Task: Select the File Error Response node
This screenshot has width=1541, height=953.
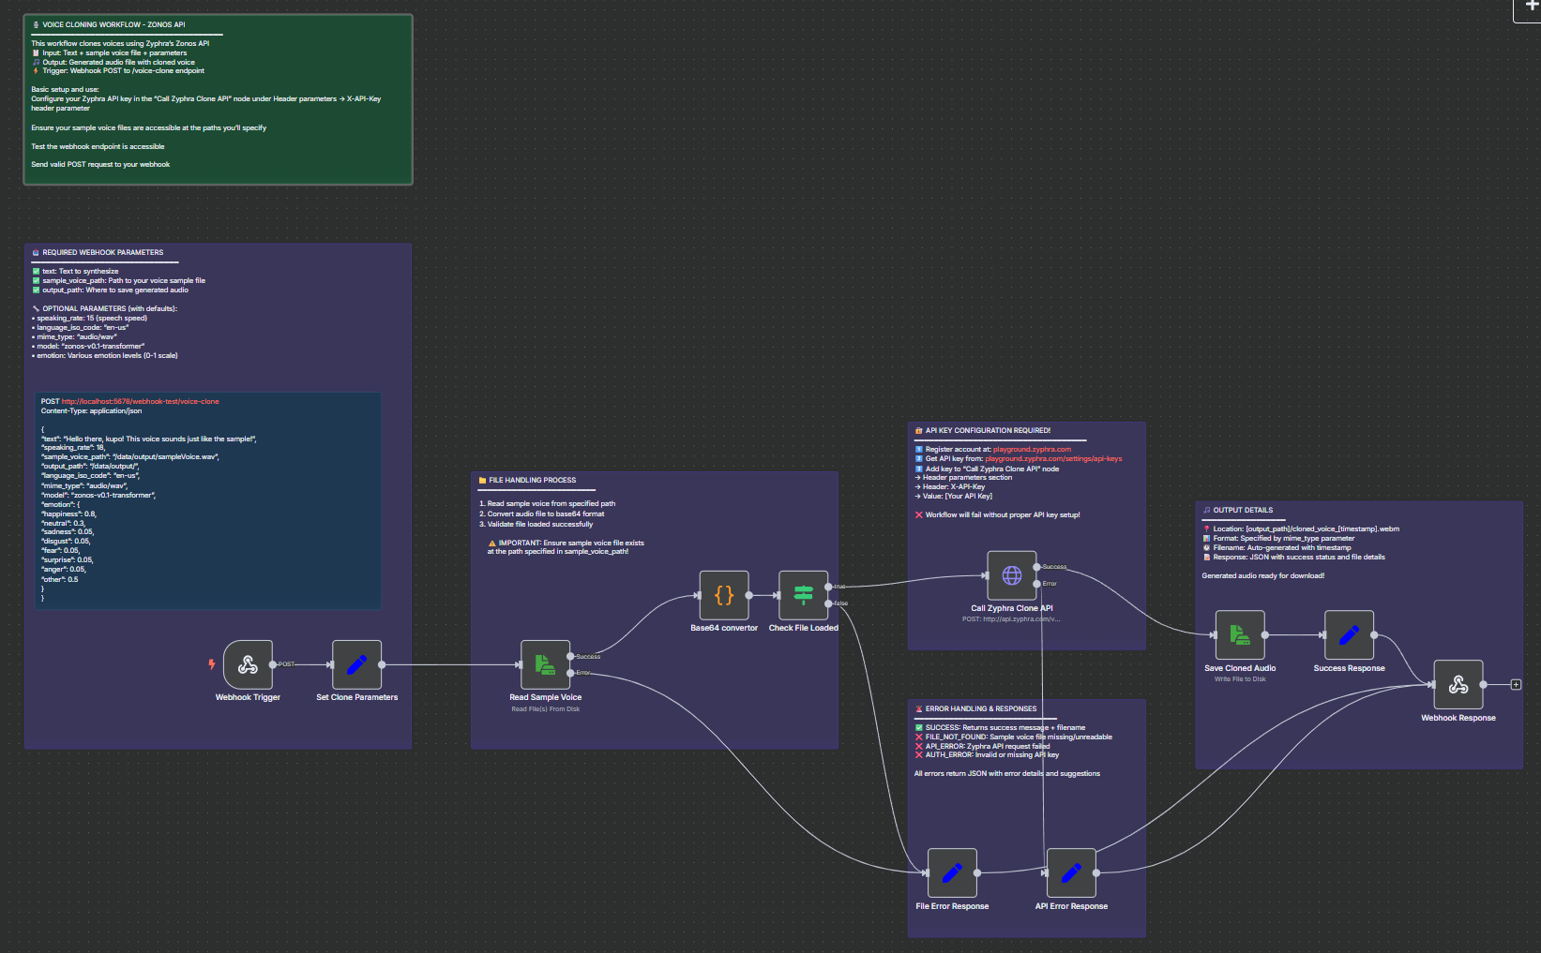Action: (951, 871)
